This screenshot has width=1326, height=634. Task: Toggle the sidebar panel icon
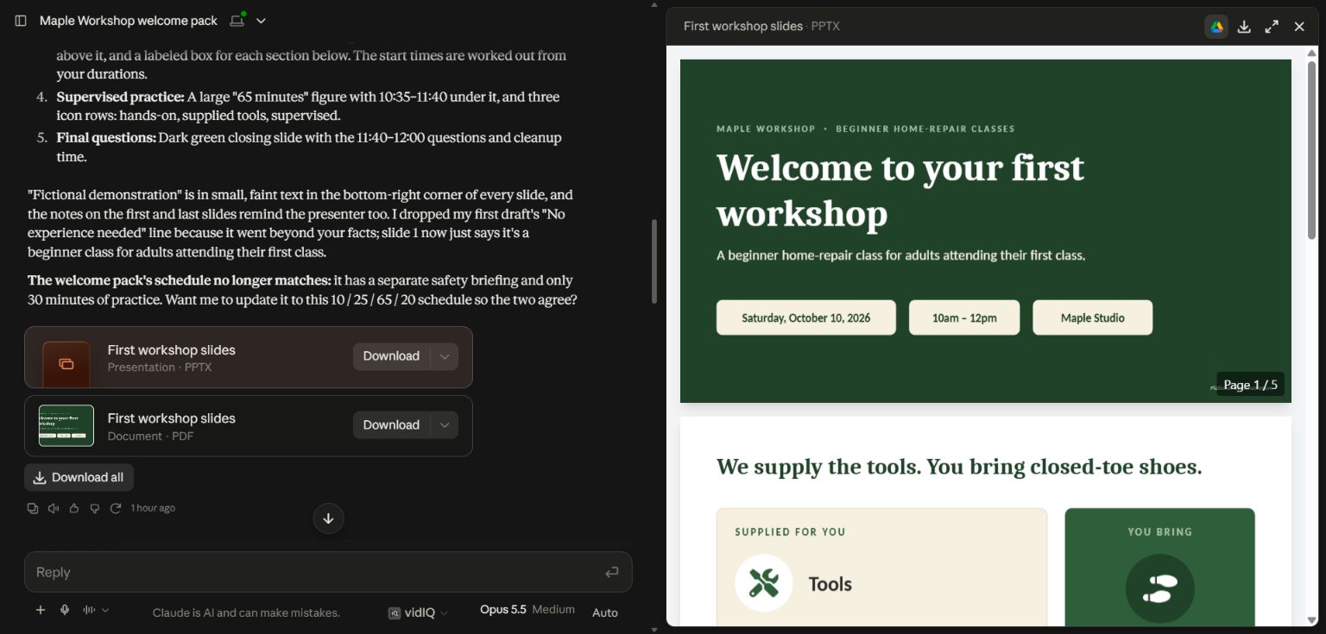21,21
